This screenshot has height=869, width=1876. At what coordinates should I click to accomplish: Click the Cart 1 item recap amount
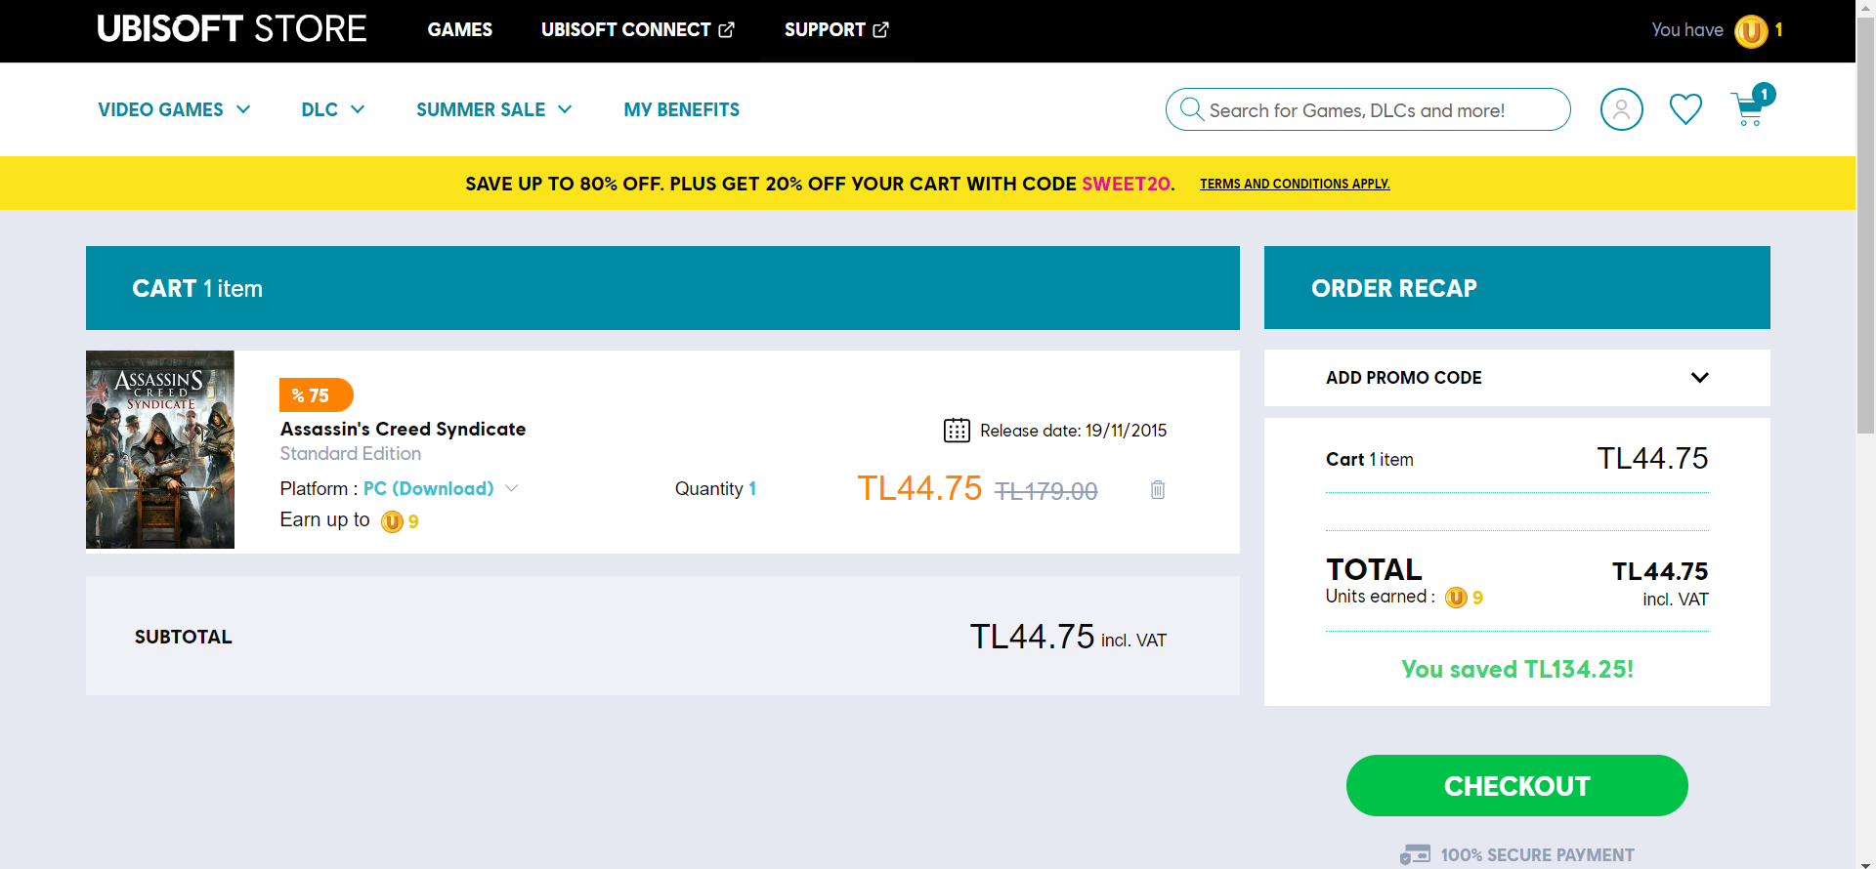[1652, 458]
